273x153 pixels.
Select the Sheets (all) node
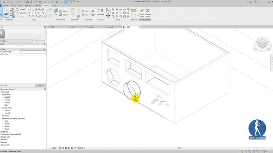coord(5,137)
